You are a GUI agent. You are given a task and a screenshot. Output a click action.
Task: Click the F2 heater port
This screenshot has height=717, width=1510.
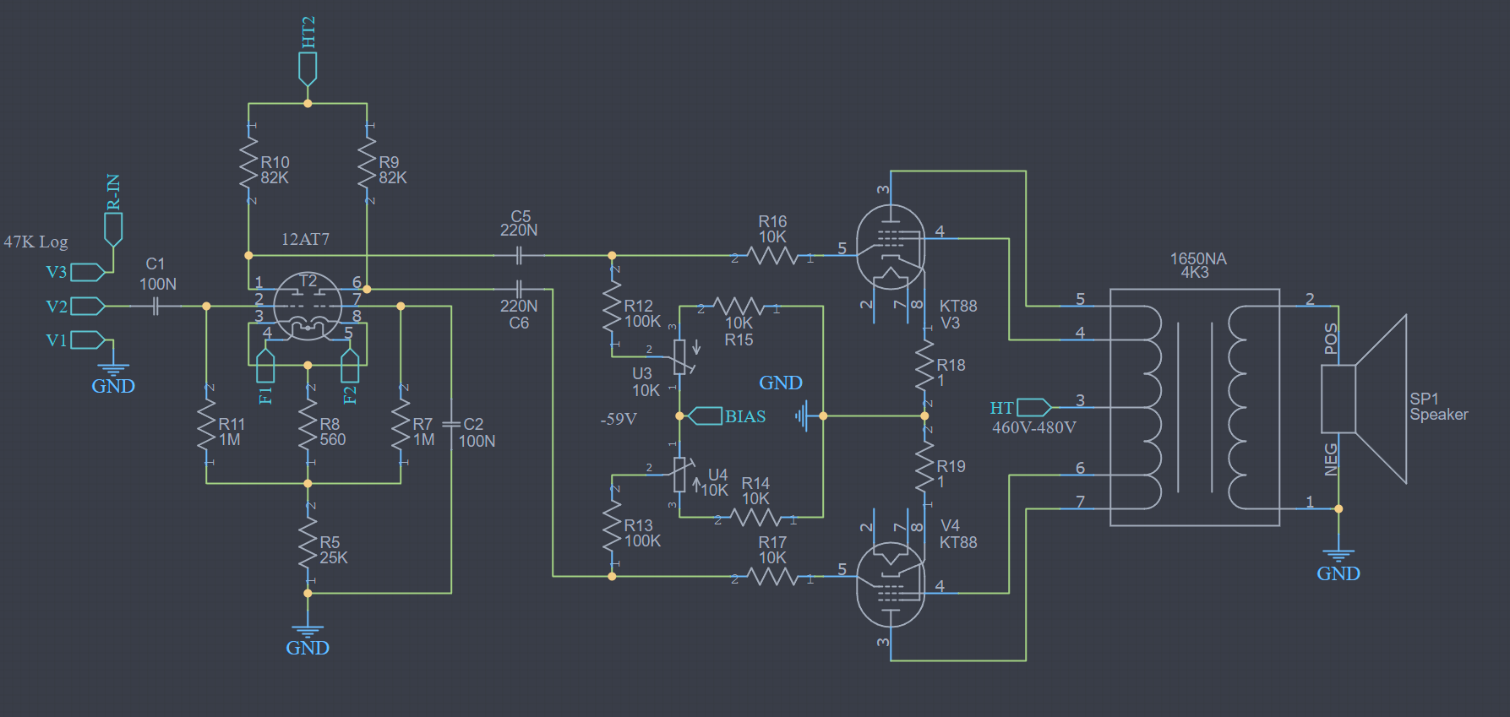click(x=350, y=365)
